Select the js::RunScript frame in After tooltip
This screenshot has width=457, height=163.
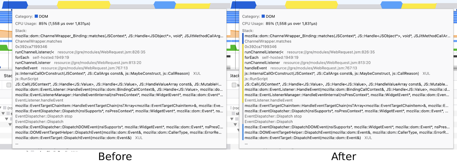point(256,79)
